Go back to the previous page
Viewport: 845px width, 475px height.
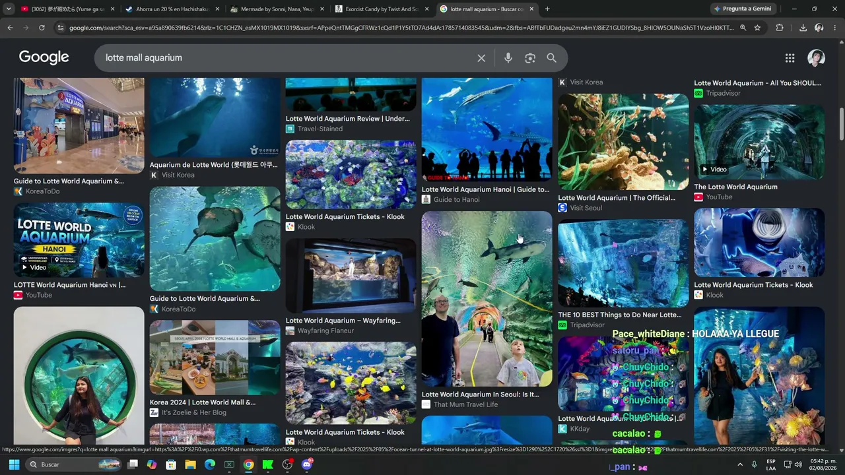[10, 28]
